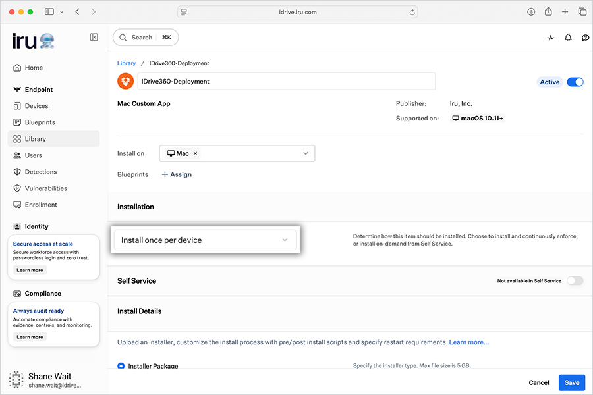
Task: Show the Safari tab overview icon
Action: tap(582, 12)
